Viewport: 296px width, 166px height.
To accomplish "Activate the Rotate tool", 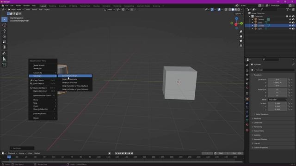I will (4, 36).
